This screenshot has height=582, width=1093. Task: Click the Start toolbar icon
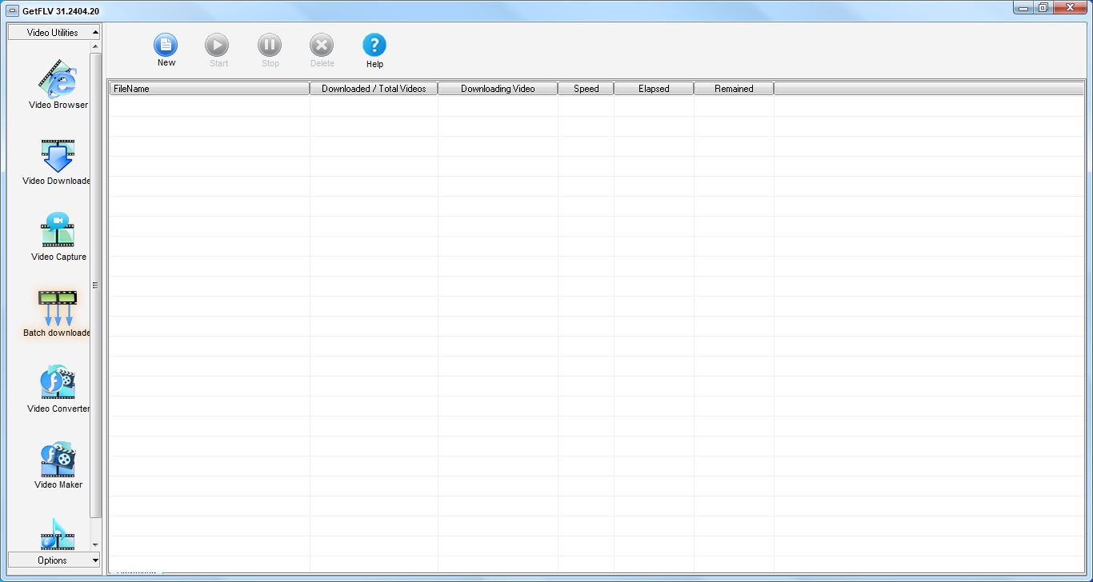pos(218,46)
